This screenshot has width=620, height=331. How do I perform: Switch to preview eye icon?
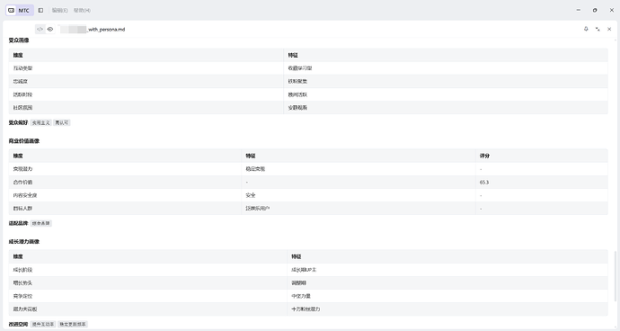(x=50, y=29)
